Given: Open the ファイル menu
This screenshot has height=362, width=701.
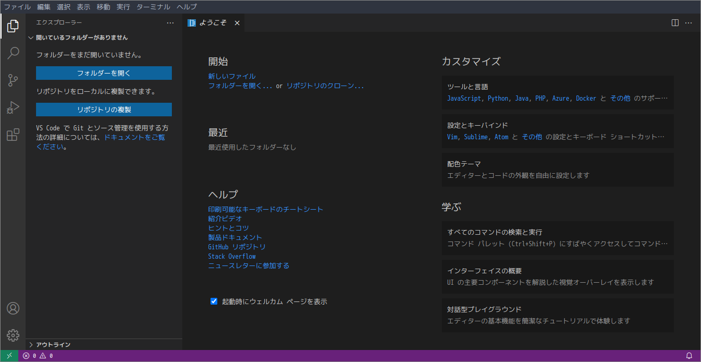Looking at the screenshot, I should point(17,7).
